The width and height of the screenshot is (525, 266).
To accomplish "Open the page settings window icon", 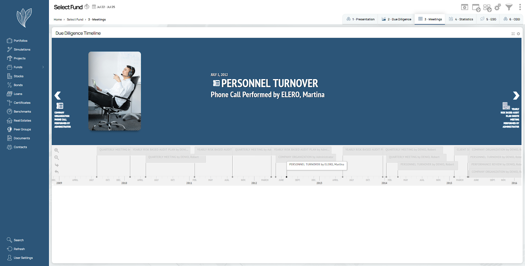I will [465, 7].
